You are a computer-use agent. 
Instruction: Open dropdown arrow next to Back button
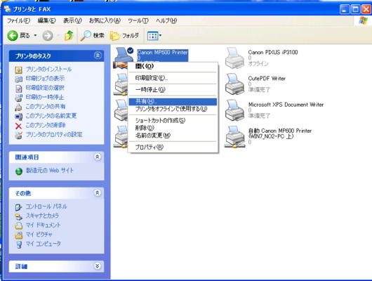35,36
